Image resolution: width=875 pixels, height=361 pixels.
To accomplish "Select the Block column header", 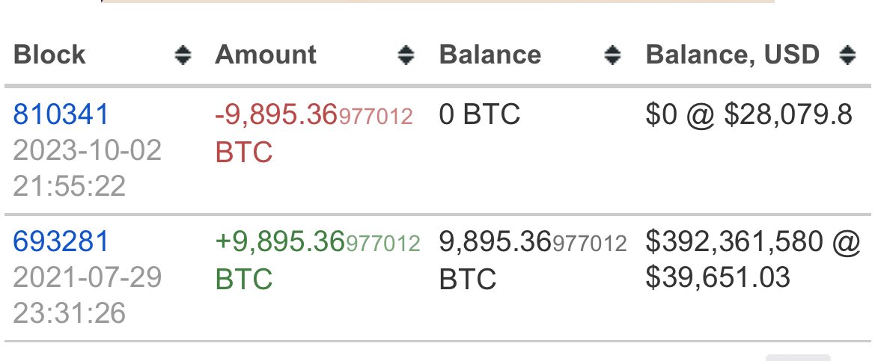I will click(x=50, y=55).
